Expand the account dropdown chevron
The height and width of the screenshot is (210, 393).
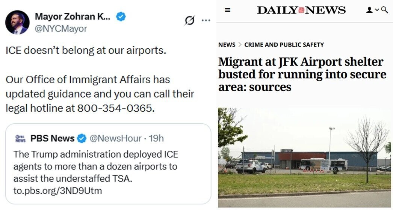(377, 10)
